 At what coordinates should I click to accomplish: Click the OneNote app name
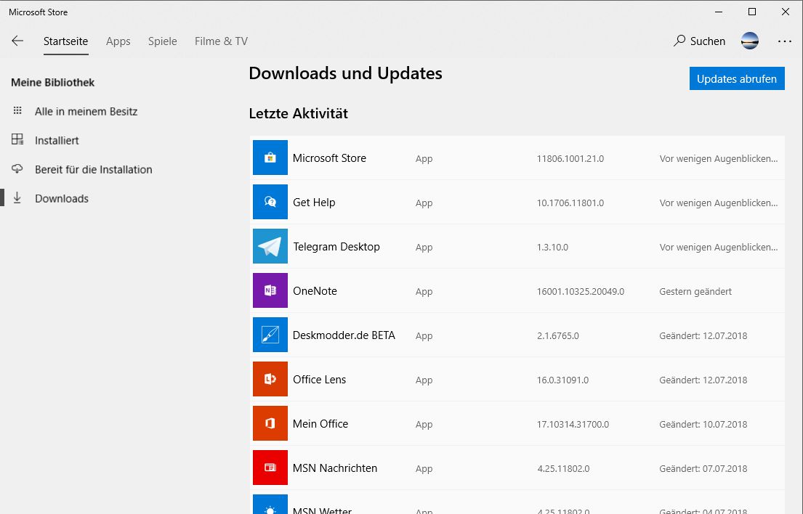click(x=315, y=291)
